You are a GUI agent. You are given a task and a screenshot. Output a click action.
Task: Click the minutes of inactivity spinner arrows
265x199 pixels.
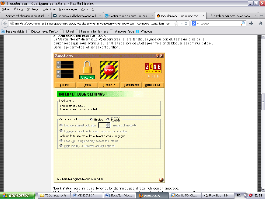pyautogui.click(x=108, y=125)
